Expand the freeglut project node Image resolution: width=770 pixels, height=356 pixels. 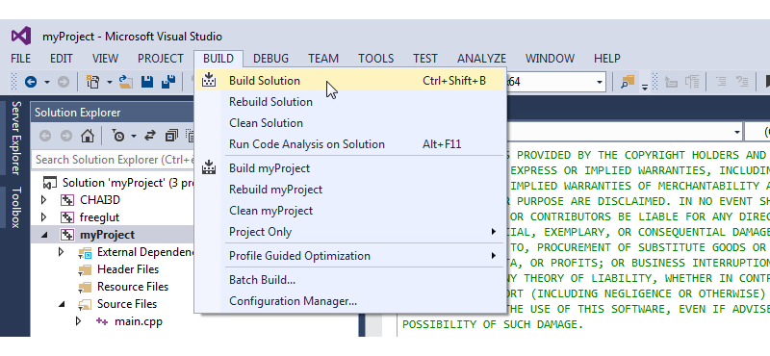pyautogui.click(x=43, y=217)
